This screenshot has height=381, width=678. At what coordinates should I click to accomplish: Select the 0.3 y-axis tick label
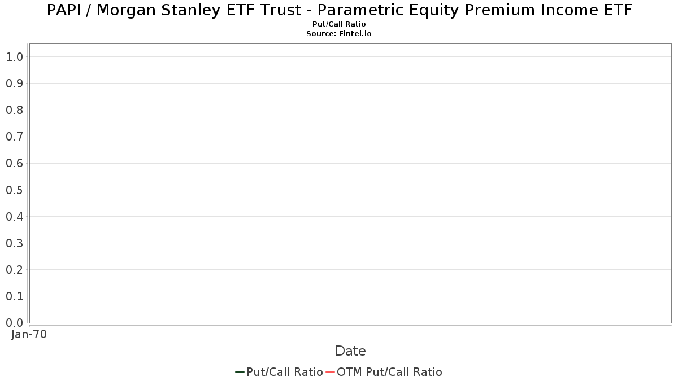click(14, 243)
